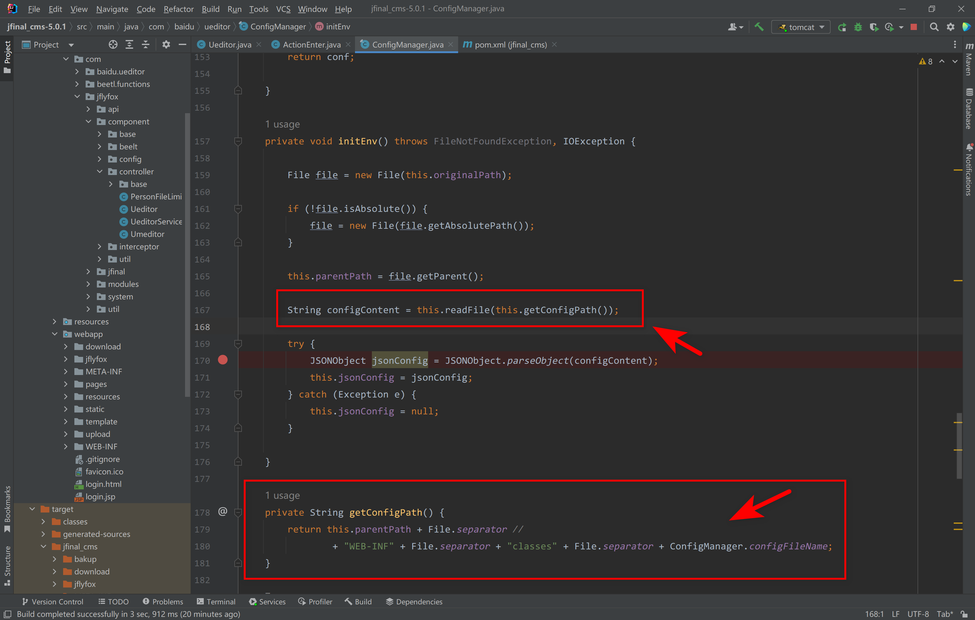Click the green hammer Build Project icon
This screenshot has height=620, width=975.
tap(759, 27)
